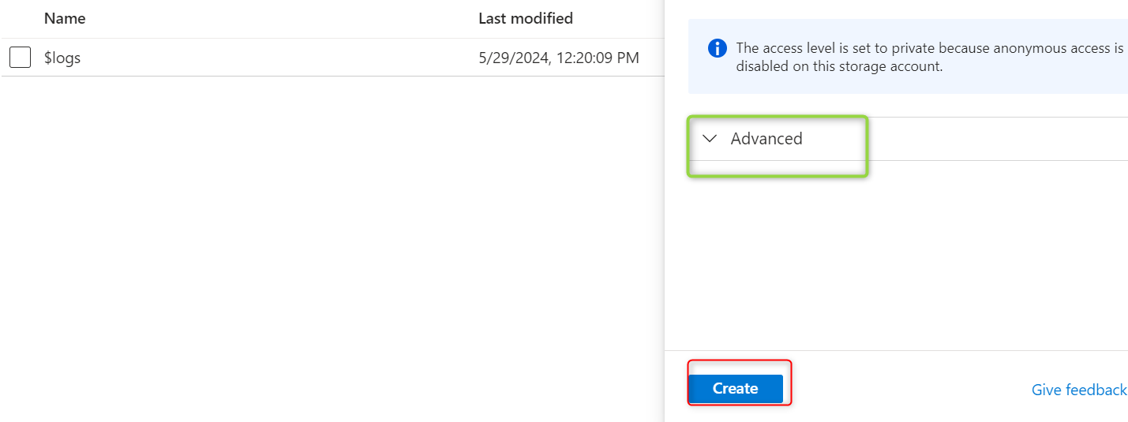The height and width of the screenshot is (422, 1128).
Task: Open the Give feedback link
Action: coord(1078,390)
